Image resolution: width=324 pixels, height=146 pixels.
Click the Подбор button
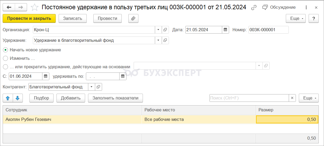pos(41,98)
